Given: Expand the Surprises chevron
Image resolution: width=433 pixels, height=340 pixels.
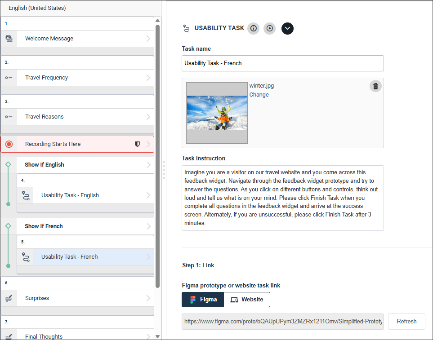Looking at the screenshot, I should 148,298.
